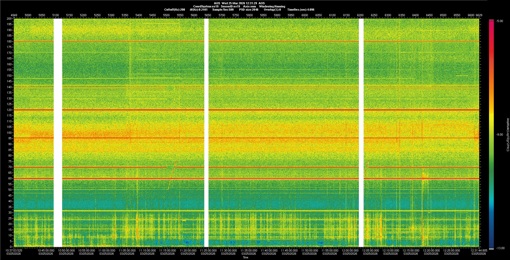Select the 12:00:00.000 time axis label
510x260 pixels.
pyautogui.click(x=350, y=250)
